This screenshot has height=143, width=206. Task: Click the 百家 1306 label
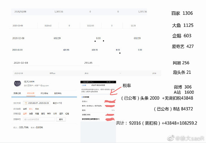pyautogui.click(x=182, y=13)
